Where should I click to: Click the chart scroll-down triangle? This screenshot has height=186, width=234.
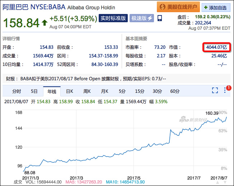[225, 182]
